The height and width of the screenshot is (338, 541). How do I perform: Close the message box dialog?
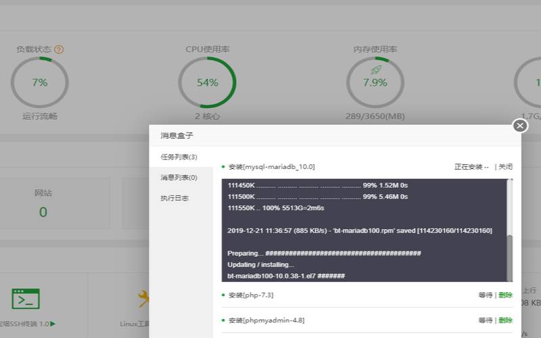[520, 126]
